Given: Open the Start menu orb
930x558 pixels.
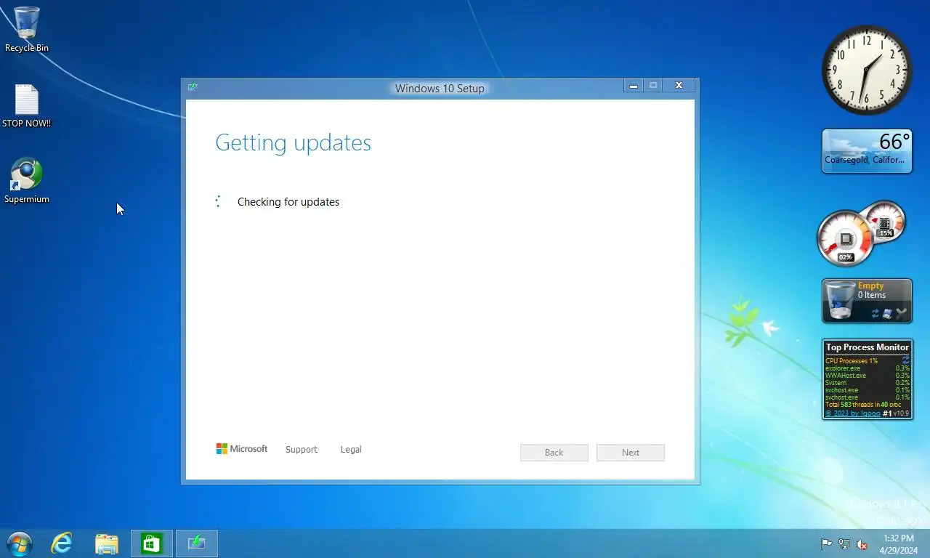Looking at the screenshot, I should (20, 543).
